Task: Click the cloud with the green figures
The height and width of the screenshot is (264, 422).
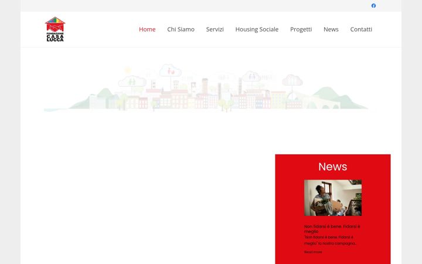Action: [132, 81]
